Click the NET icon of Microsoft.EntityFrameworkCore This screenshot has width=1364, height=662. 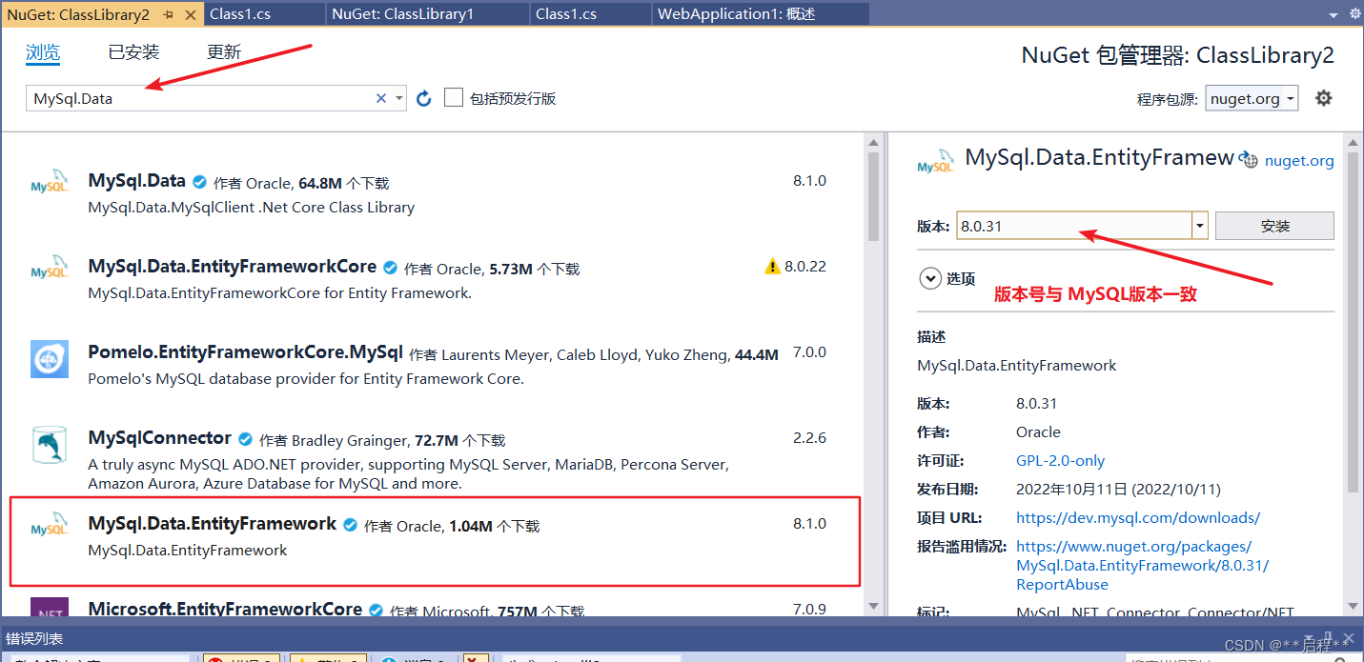pyautogui.click(x=49, y=611)
